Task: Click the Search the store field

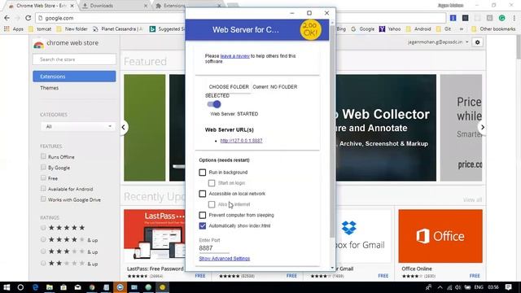Action: [x=74, y=59]
